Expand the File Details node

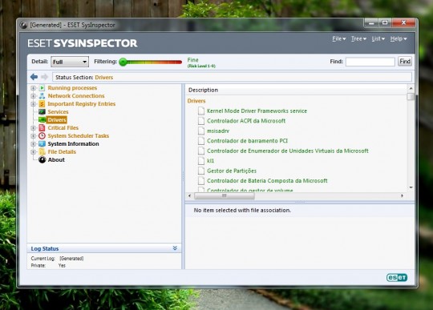(33, 152)
